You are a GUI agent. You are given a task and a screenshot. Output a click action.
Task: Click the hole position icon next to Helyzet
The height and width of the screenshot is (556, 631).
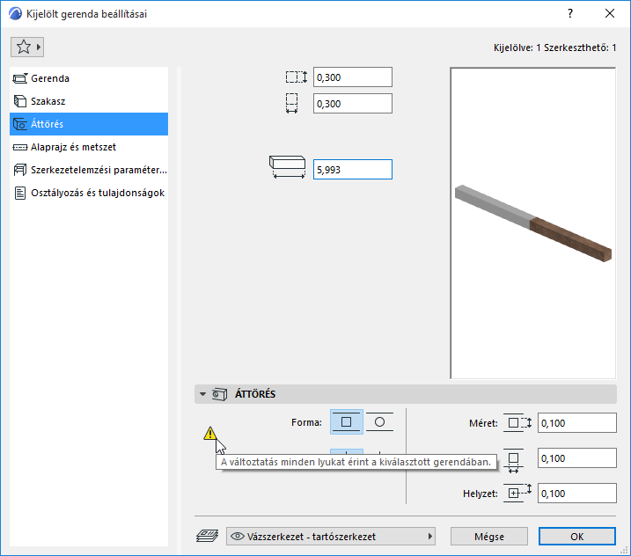[517, 494]
